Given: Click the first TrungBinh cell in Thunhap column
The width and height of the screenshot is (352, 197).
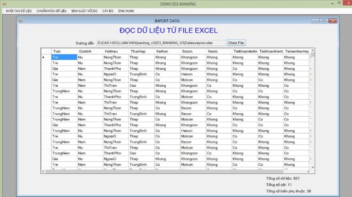Looking at the screenshot, I should point(142,74).
